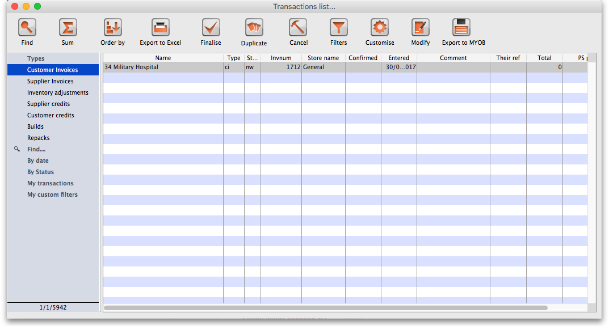Click the Export to Excel icon

point(161,27)
